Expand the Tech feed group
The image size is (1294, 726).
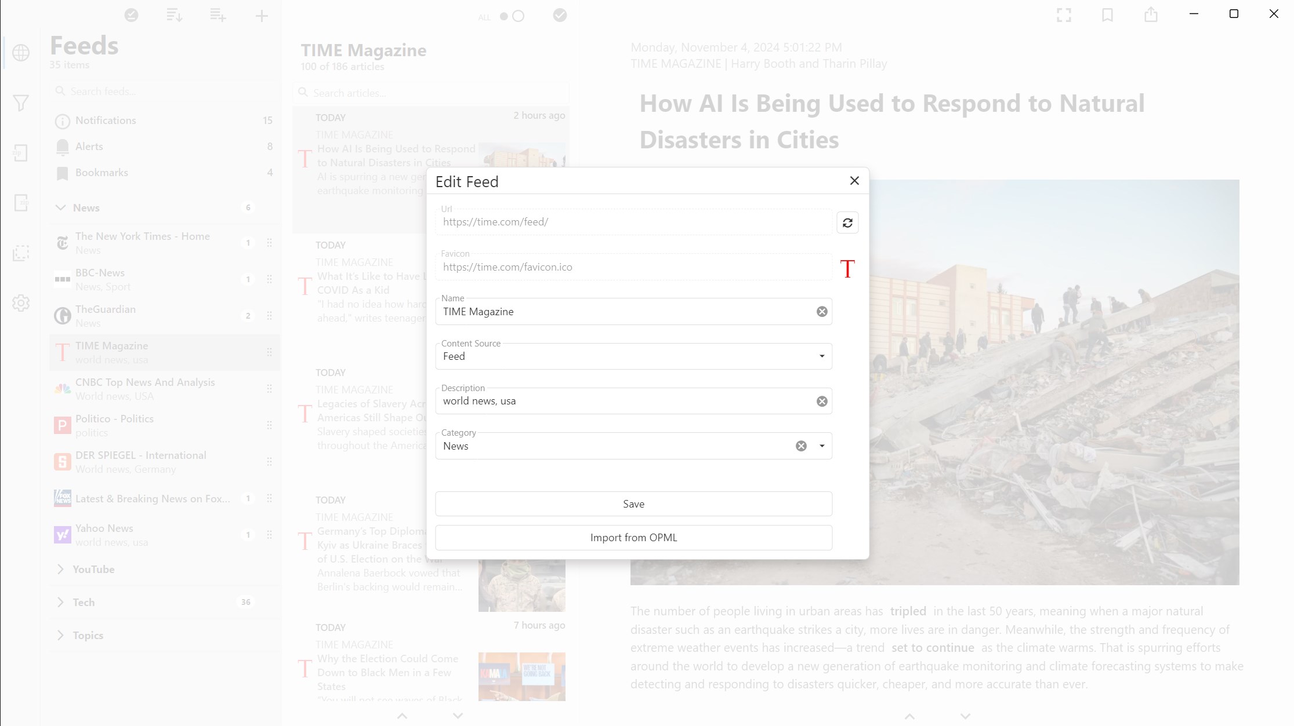[x=60, y=603]
